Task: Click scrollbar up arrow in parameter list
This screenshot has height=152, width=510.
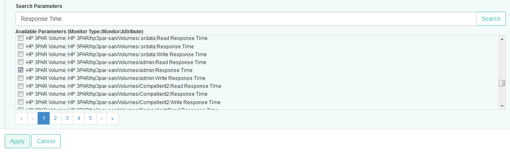Action: coord(502,39)
